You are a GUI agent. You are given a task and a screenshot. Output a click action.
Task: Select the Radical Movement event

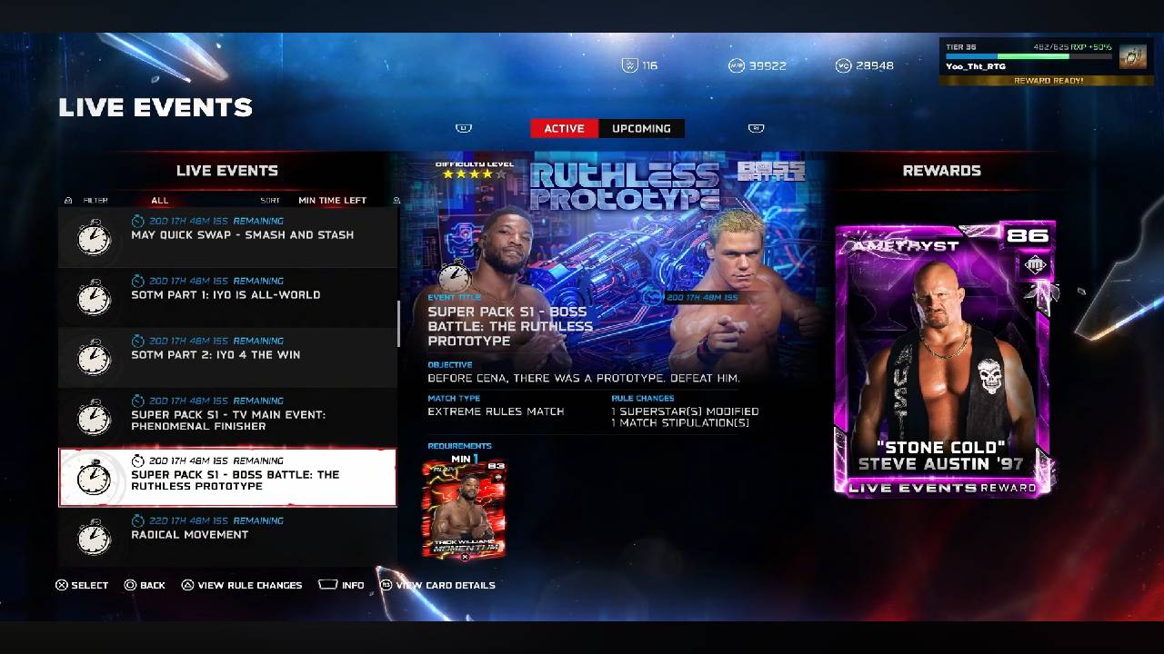(227, 537)
